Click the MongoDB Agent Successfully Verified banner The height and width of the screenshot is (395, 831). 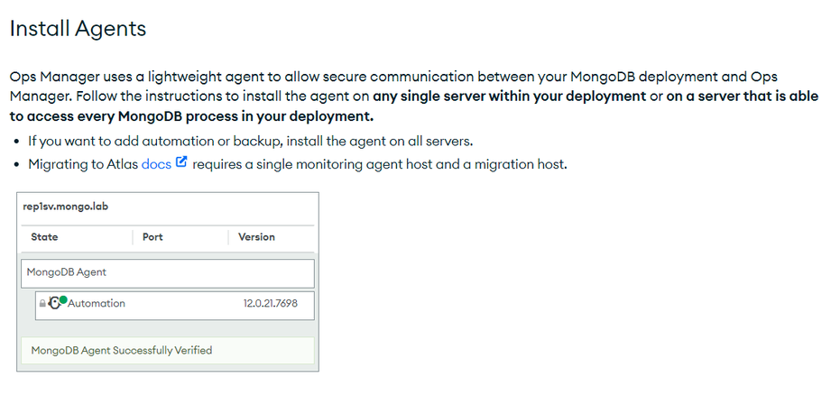pos(168,350)
